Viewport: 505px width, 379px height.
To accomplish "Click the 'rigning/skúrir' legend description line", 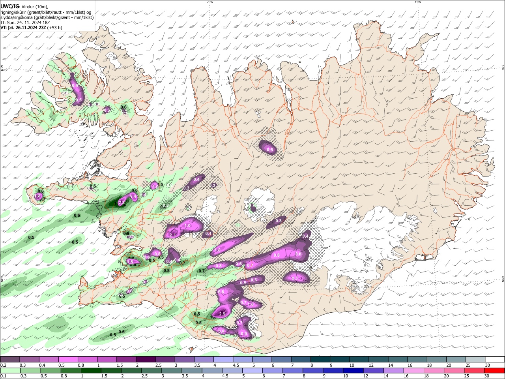I will click(x=46, y=12).
